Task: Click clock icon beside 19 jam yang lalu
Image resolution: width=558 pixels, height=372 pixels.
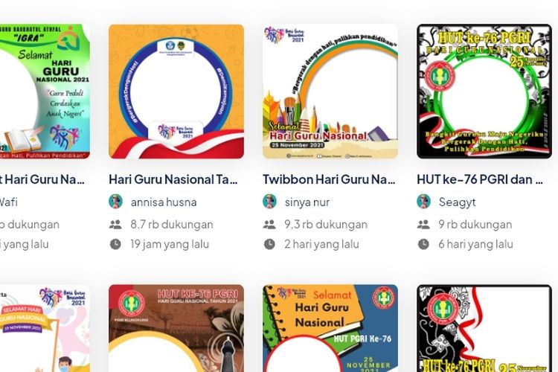Action: point(115,244)
